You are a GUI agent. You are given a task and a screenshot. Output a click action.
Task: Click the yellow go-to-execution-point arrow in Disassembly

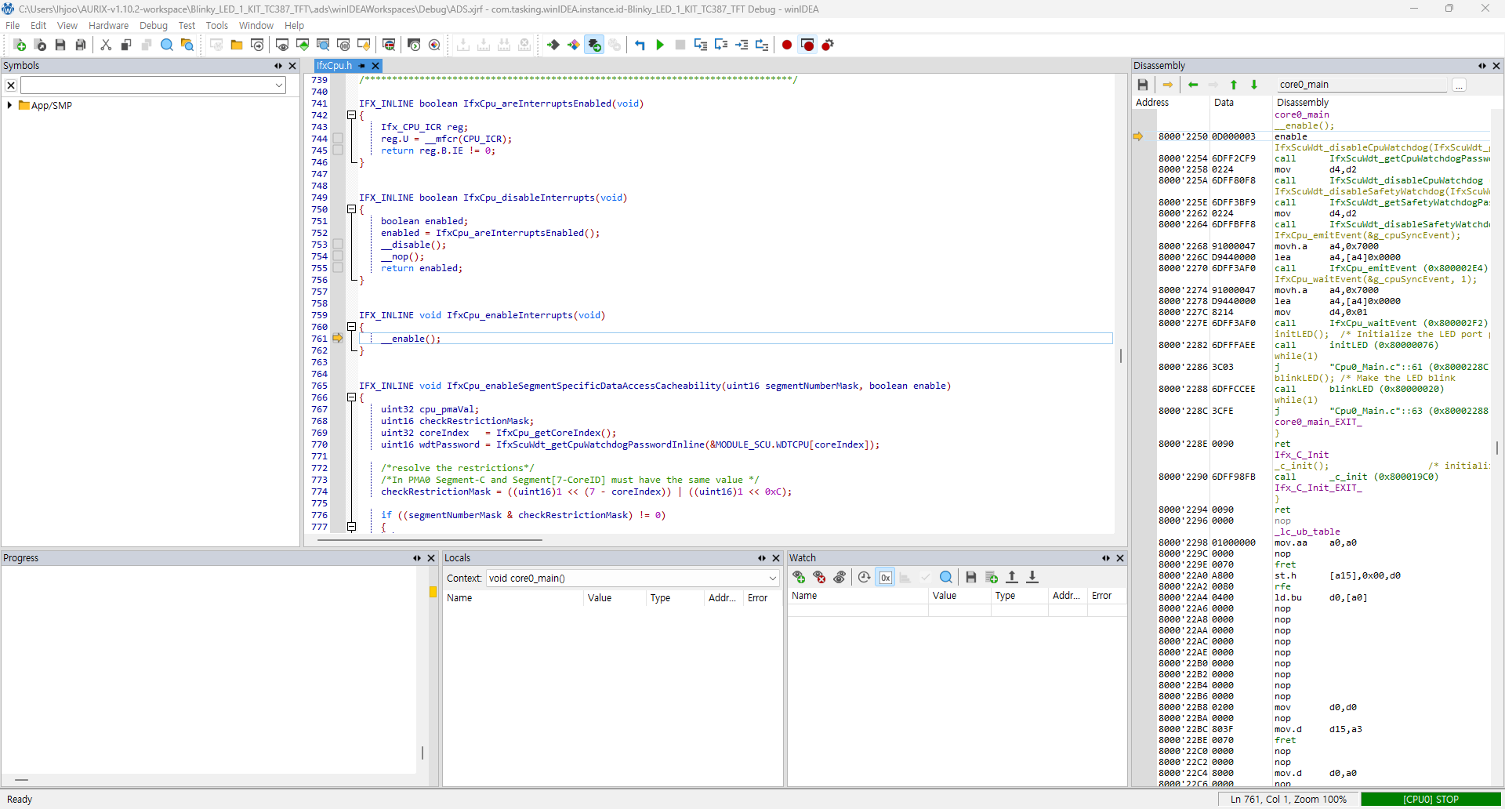pos(1168,85)
